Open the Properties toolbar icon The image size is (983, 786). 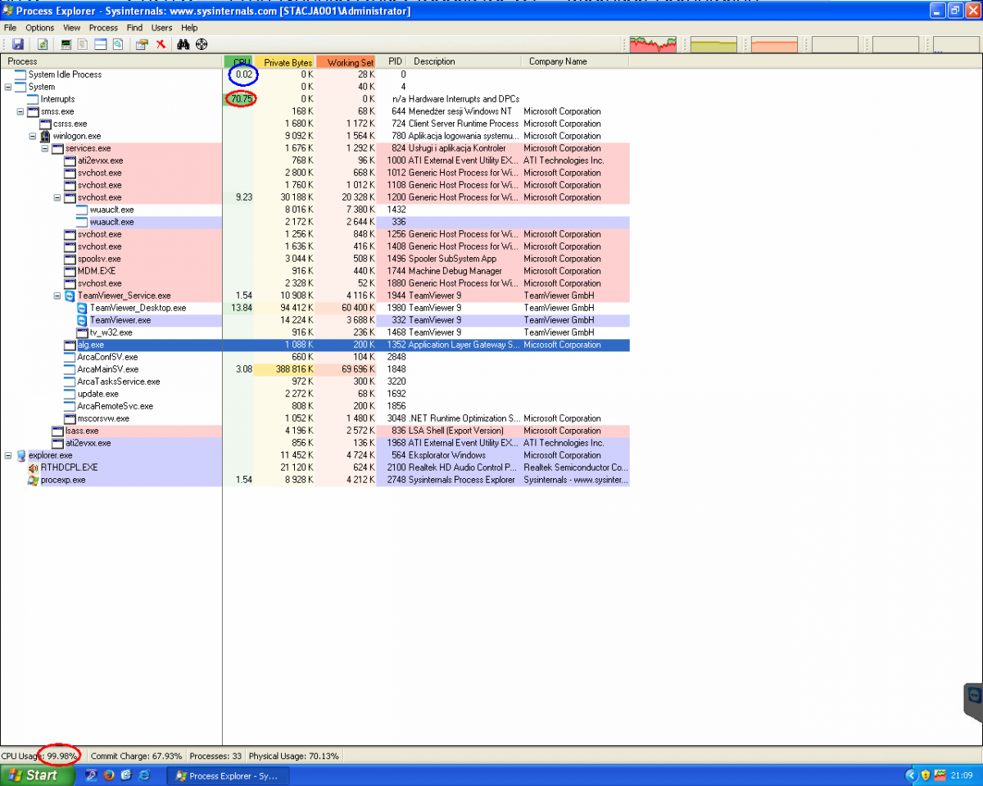pos(143,44)
